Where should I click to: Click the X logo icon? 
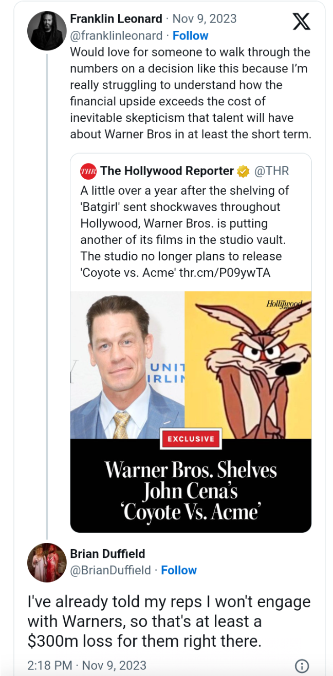tap(301, 22)
